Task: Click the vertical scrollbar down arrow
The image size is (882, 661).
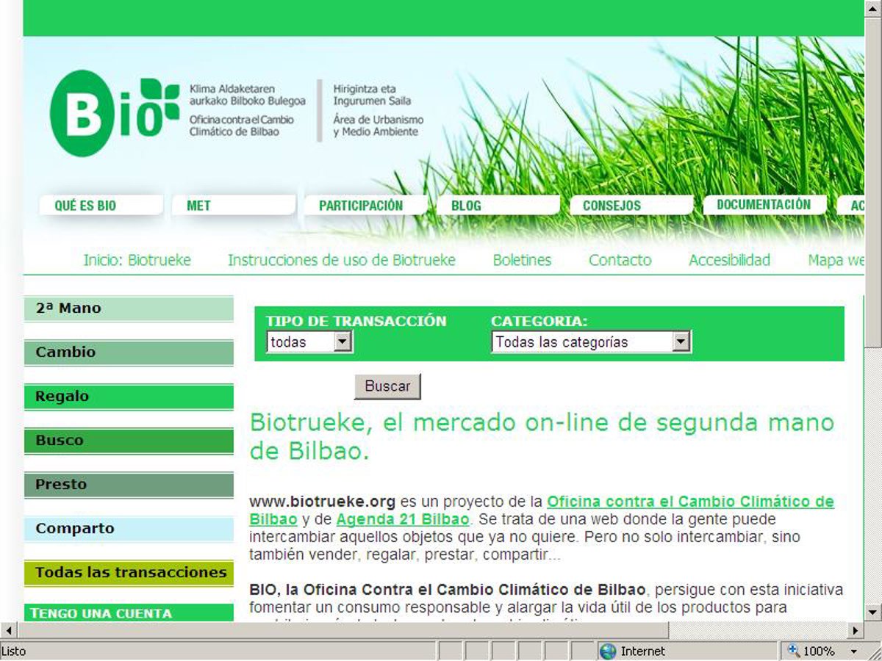Action: click(872, 611)
